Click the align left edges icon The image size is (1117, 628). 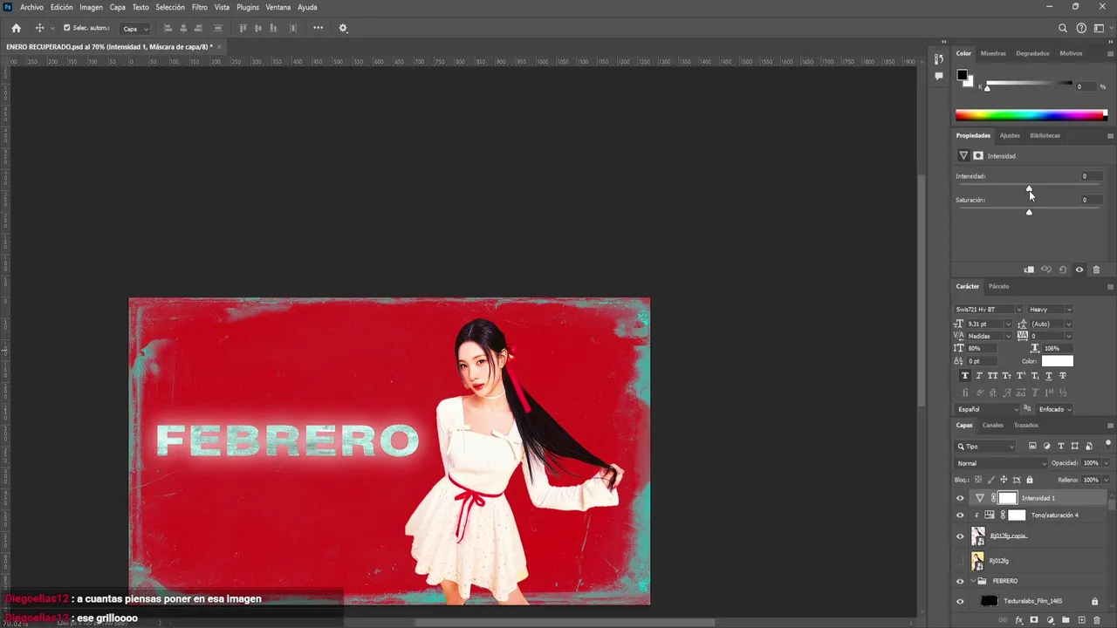click(168, 28)
